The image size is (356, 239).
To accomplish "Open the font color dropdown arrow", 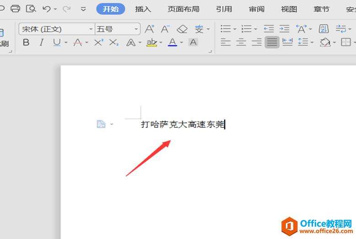I will point(181,43).
